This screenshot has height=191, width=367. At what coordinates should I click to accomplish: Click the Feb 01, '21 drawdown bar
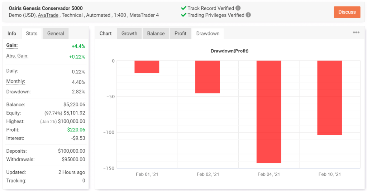(147, 67)
